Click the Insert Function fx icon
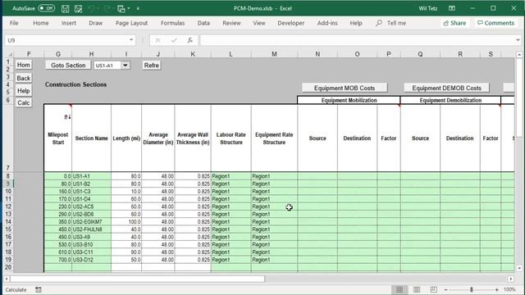 pos(189,40)
